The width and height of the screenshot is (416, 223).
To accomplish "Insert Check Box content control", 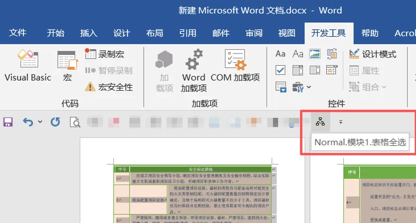I will point(280,70).
